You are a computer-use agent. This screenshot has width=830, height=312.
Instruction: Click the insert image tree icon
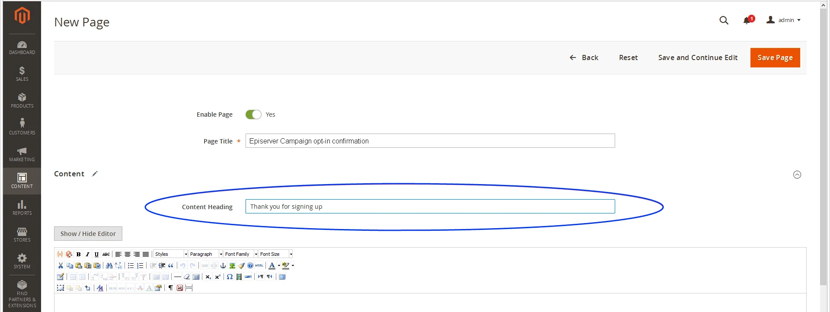tap(232, 265)
